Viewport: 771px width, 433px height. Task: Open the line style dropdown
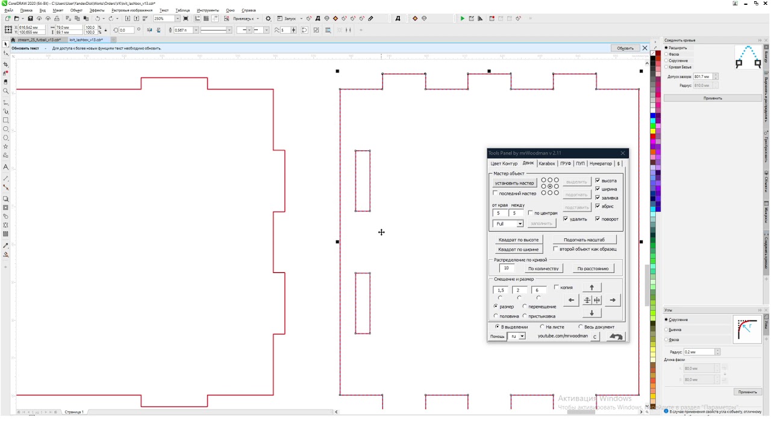[x=229, y=30]
